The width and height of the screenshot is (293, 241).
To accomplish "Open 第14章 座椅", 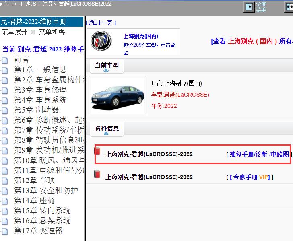I will pos(34,201).
